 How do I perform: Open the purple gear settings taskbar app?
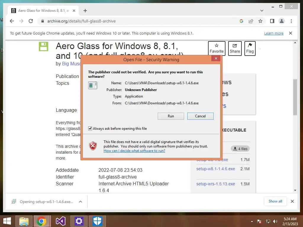coord(79,221)
